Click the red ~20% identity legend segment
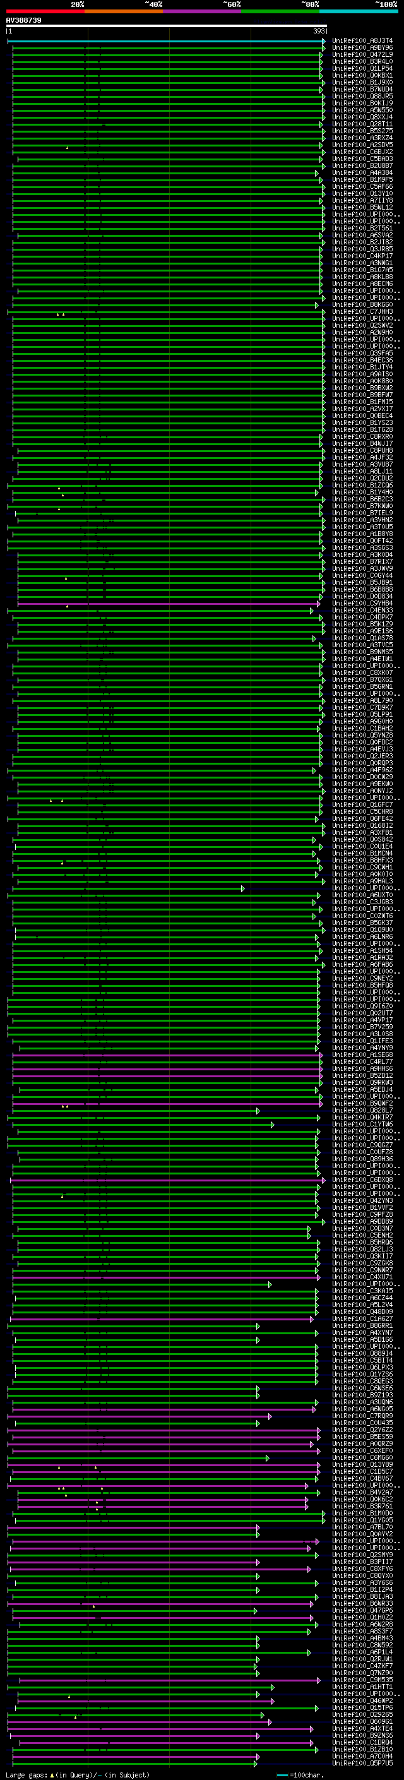Screen dimensions: 404x1780 (45, 11)
